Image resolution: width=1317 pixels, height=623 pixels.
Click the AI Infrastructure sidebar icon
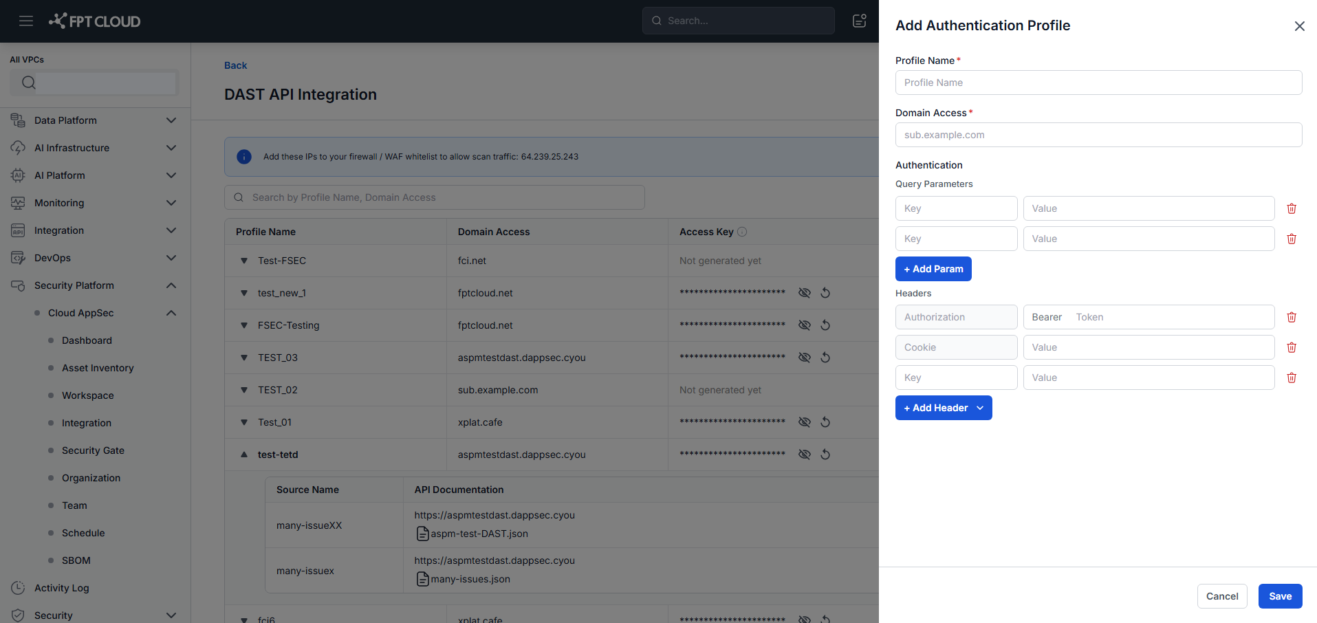coord(18,148)
